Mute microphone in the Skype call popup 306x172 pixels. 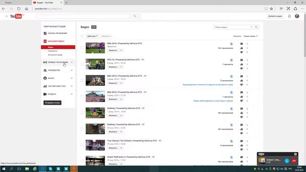(287, 161)
